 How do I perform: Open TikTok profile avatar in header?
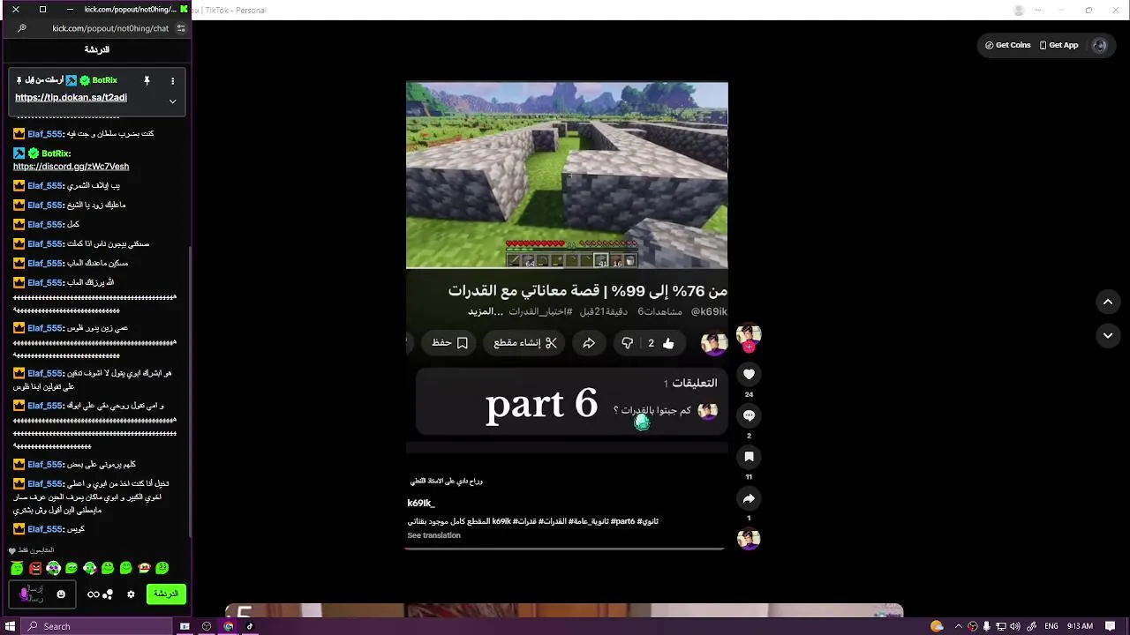pyautogui.click(x=1099, y=45)
